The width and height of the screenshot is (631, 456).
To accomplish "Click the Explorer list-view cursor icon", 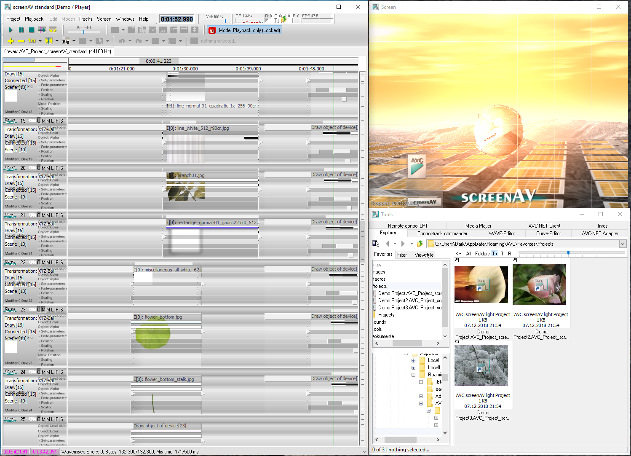I will pos(376,244).
